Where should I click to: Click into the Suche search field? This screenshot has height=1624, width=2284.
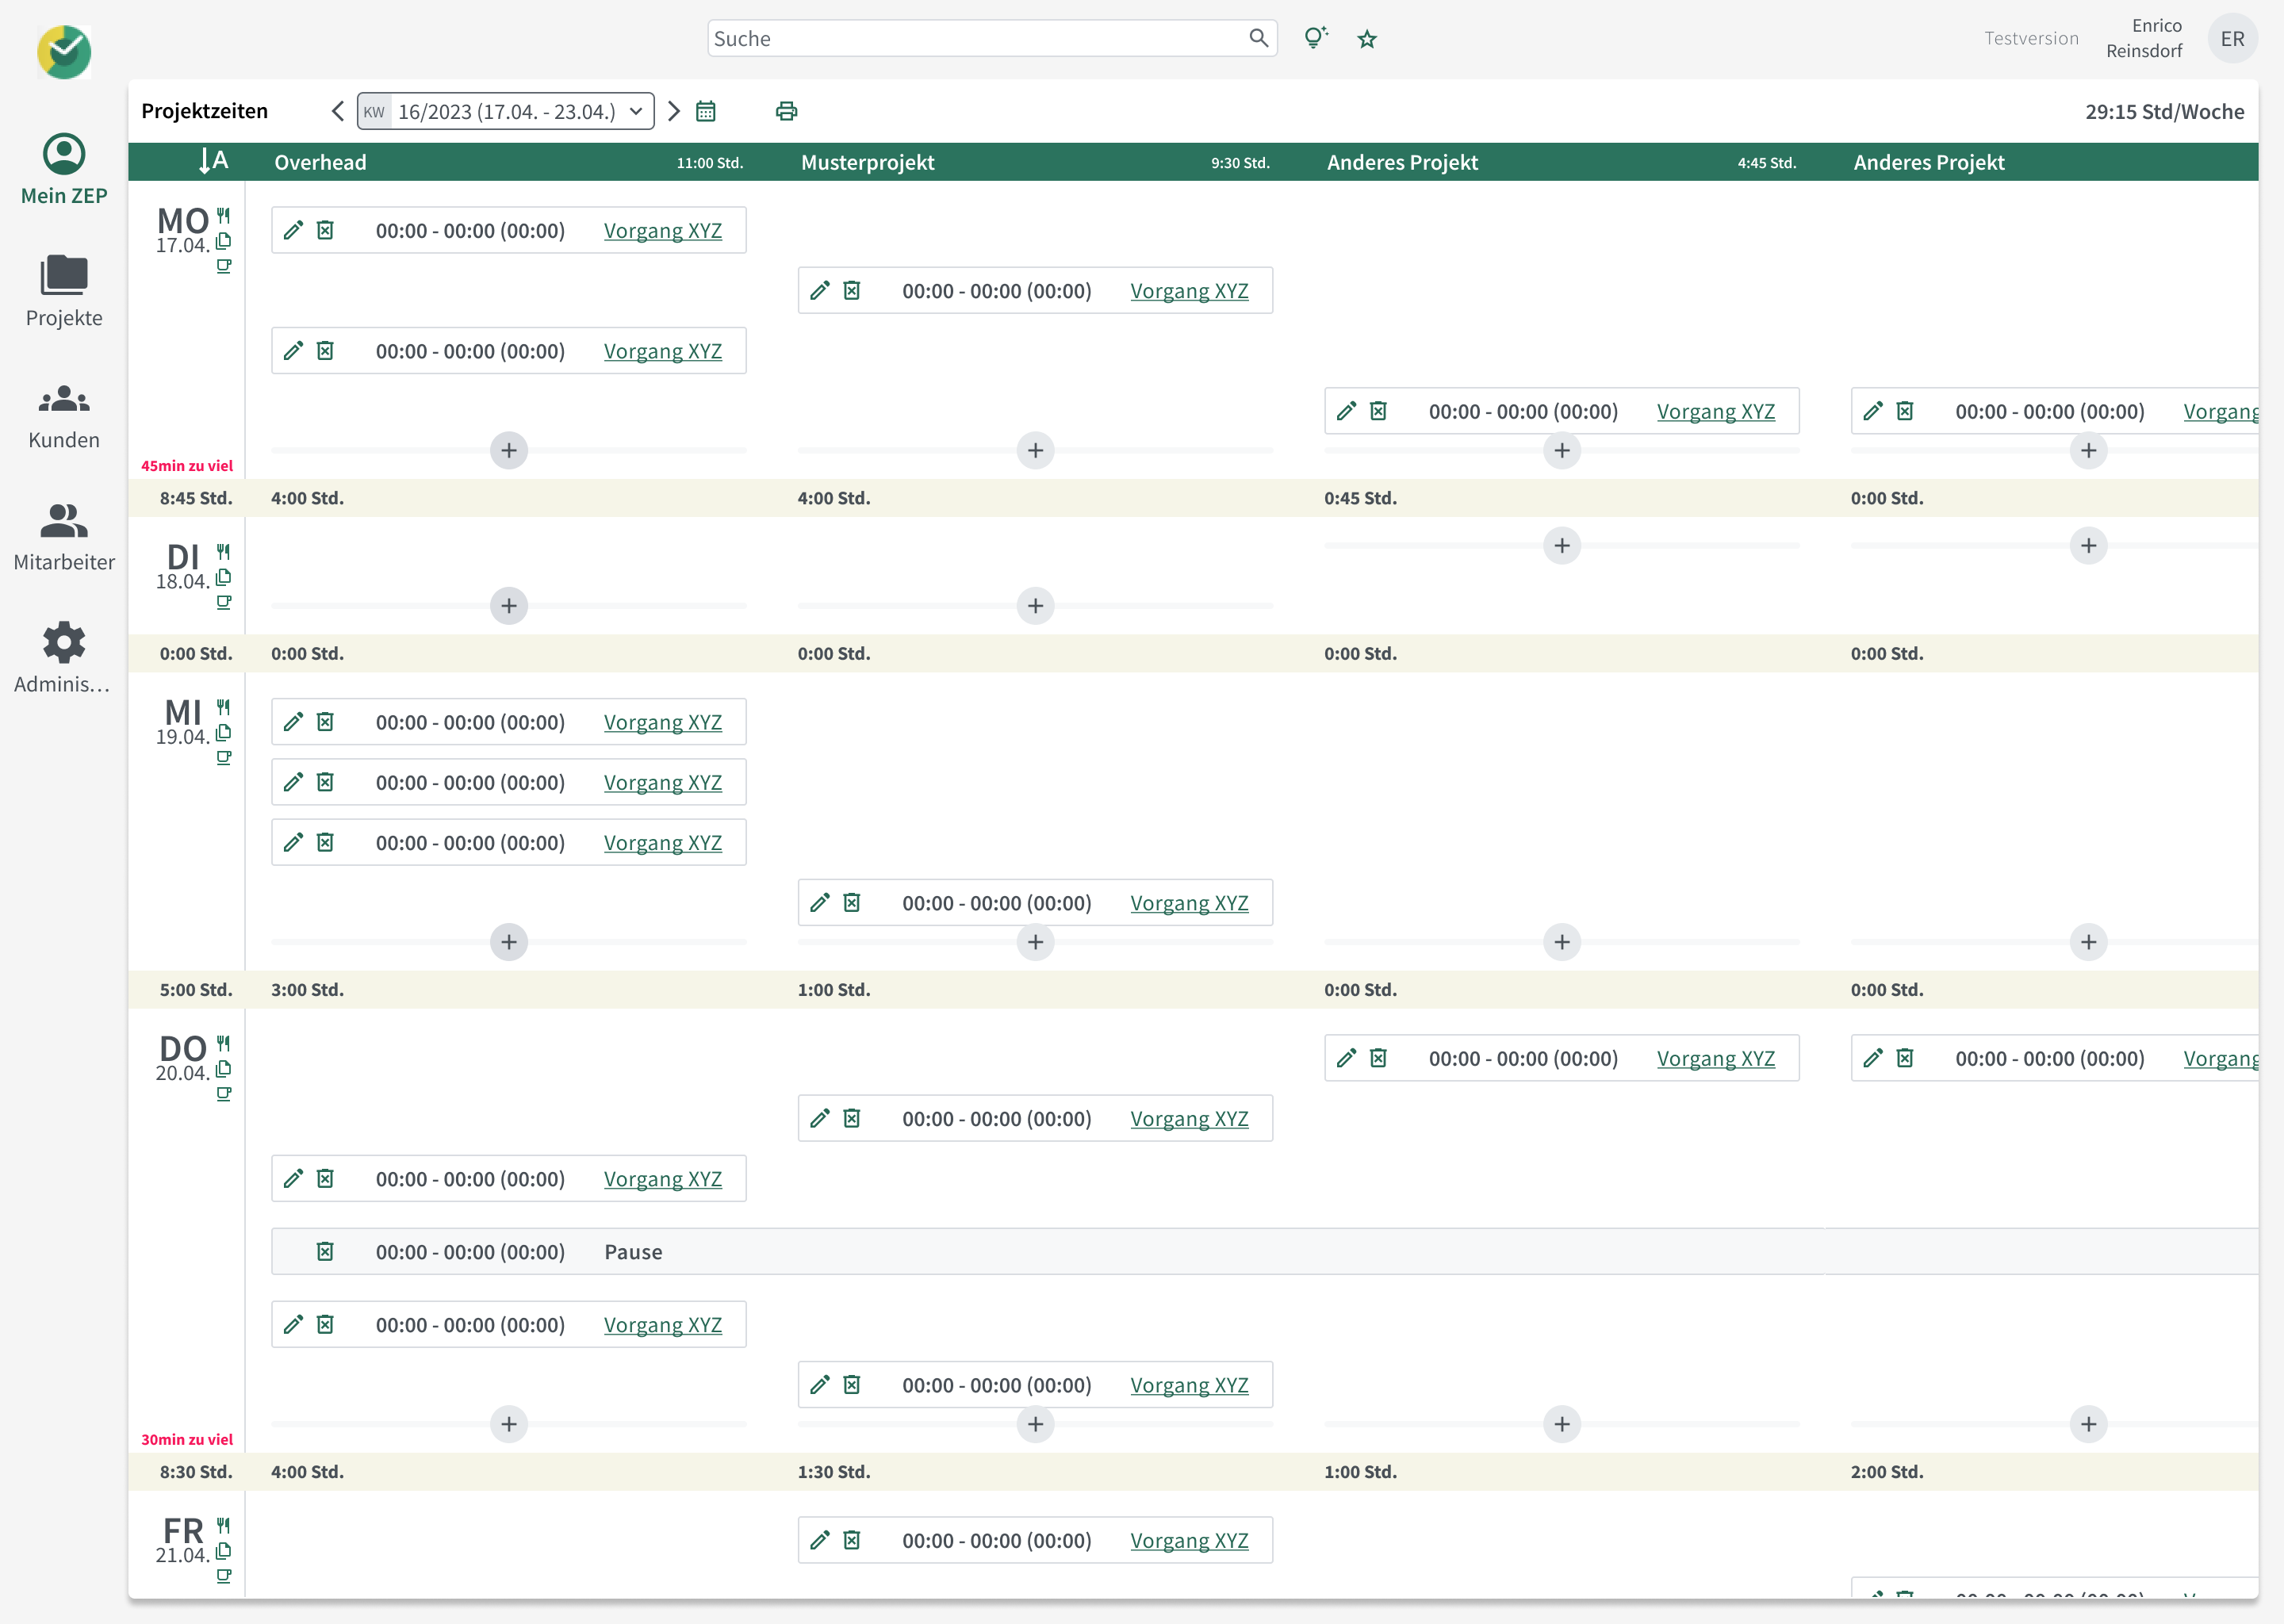coord(975,39)
